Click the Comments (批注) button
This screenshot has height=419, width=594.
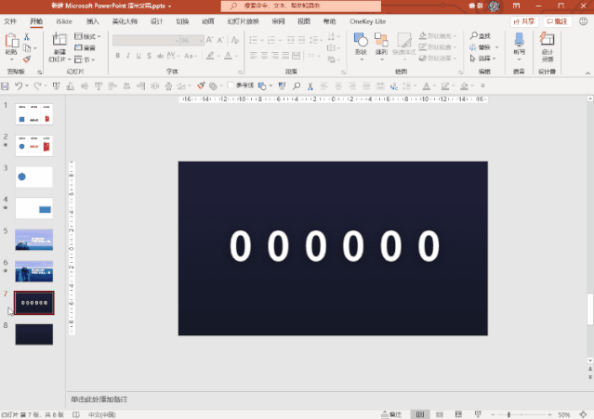coord(557,21)
